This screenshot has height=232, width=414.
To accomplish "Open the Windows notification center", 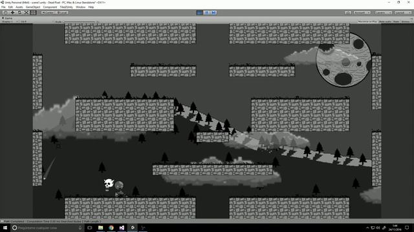I will pyautogui.click(x=407, y=227).
